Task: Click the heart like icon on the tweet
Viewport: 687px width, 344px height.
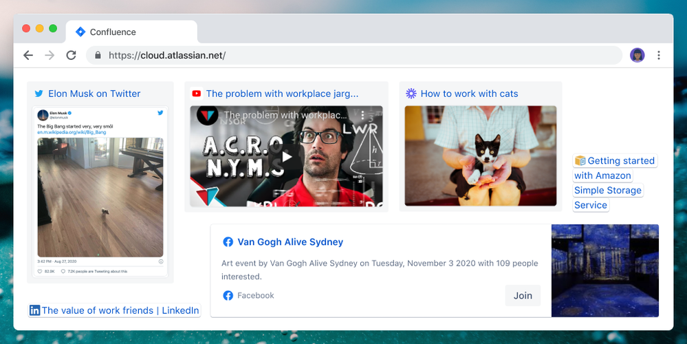Action: [x=40, y=271]
